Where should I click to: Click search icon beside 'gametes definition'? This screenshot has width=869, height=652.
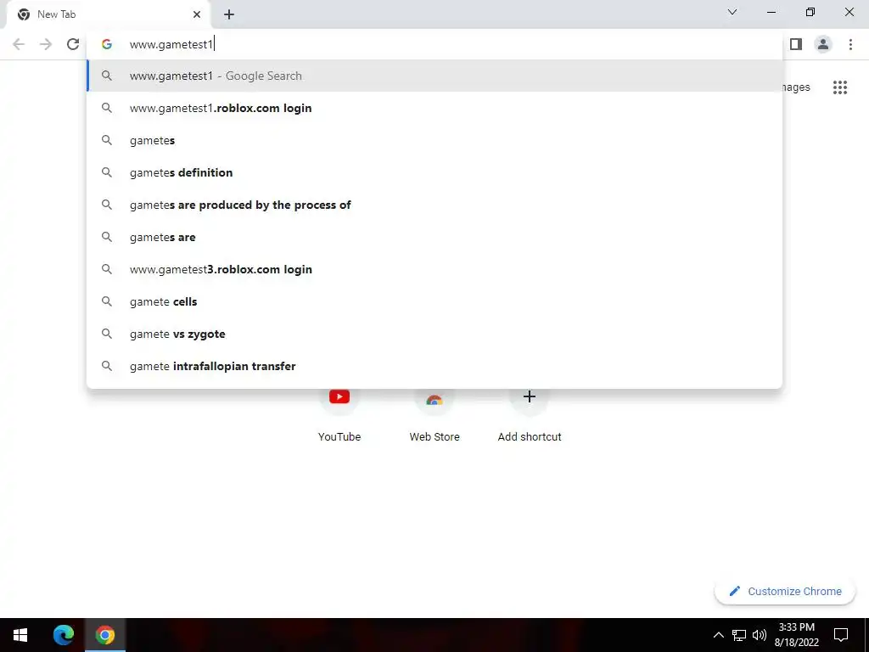point(107,172)
